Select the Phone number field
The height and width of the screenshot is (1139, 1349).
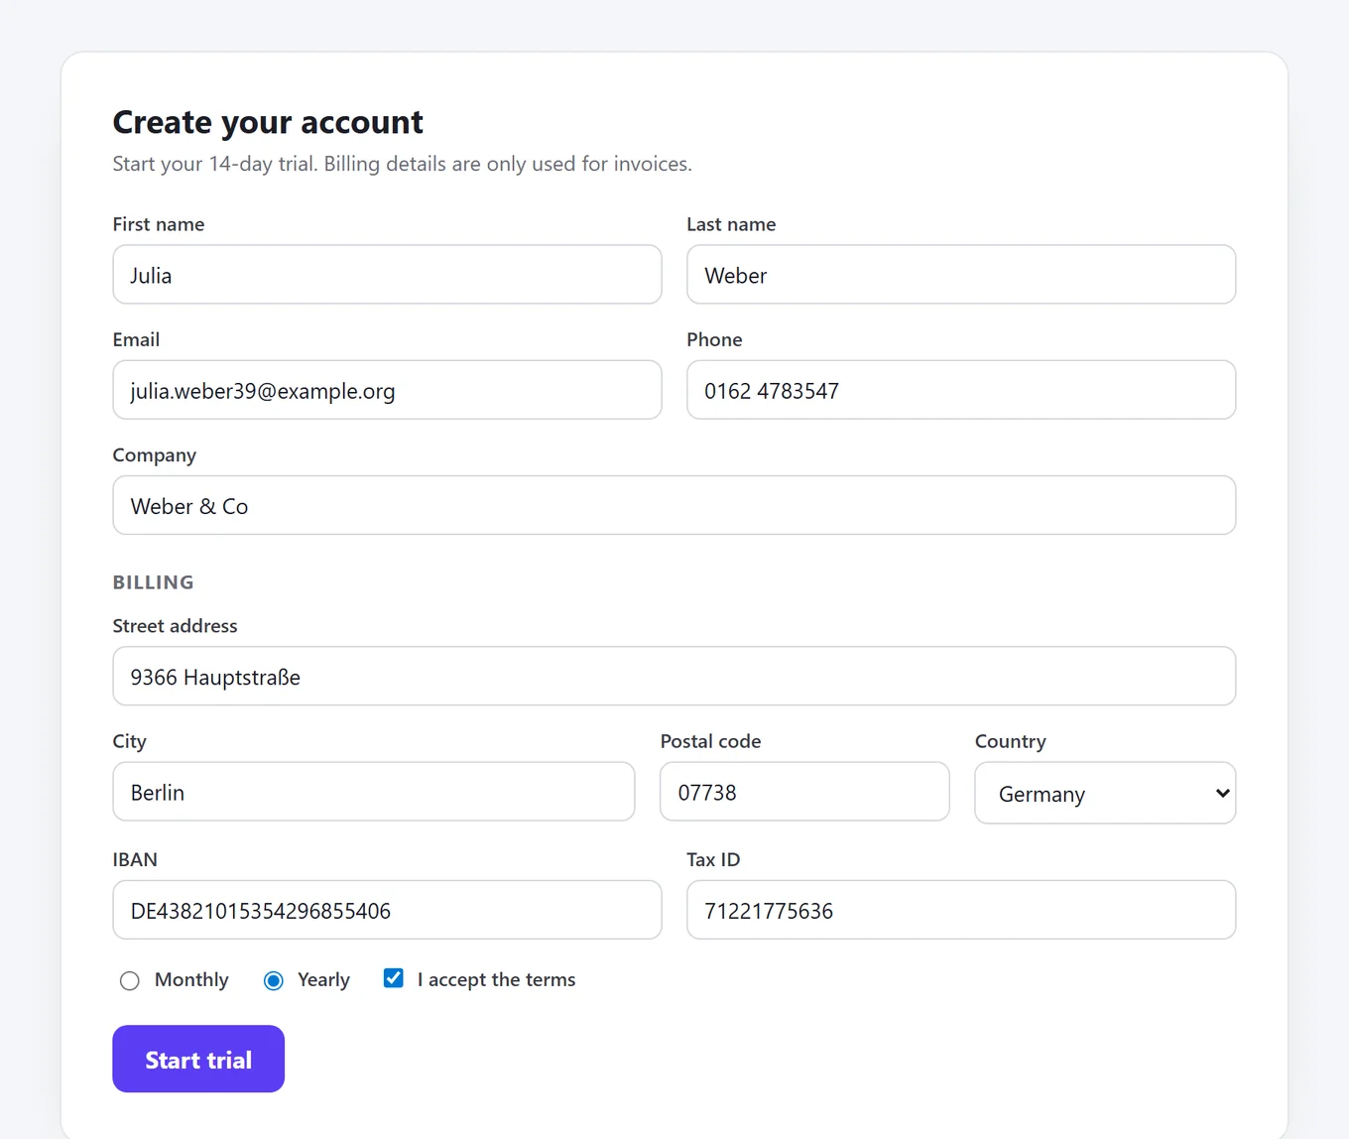coord(961,390)
